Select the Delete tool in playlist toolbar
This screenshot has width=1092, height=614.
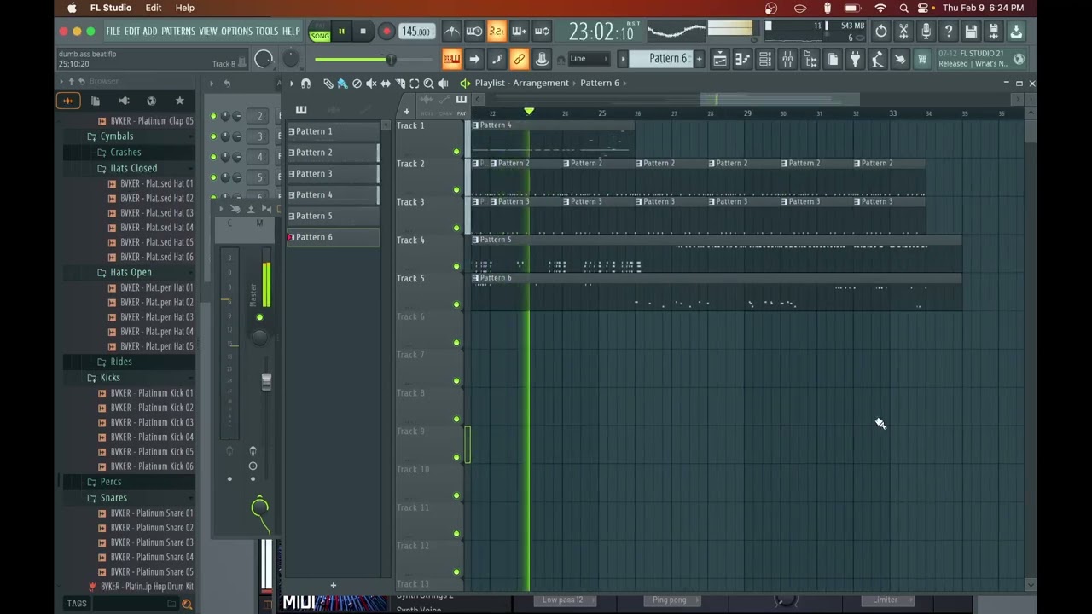357,84
